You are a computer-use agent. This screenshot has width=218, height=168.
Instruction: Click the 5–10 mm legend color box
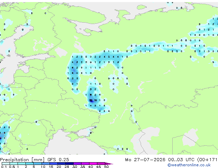pyautogui.click(x=38, y=164)
